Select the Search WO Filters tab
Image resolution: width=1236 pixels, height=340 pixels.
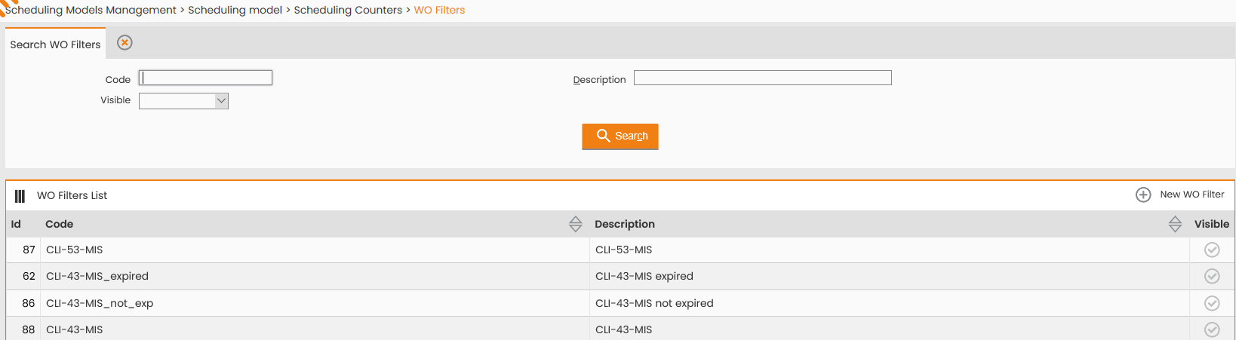point(55,44)
